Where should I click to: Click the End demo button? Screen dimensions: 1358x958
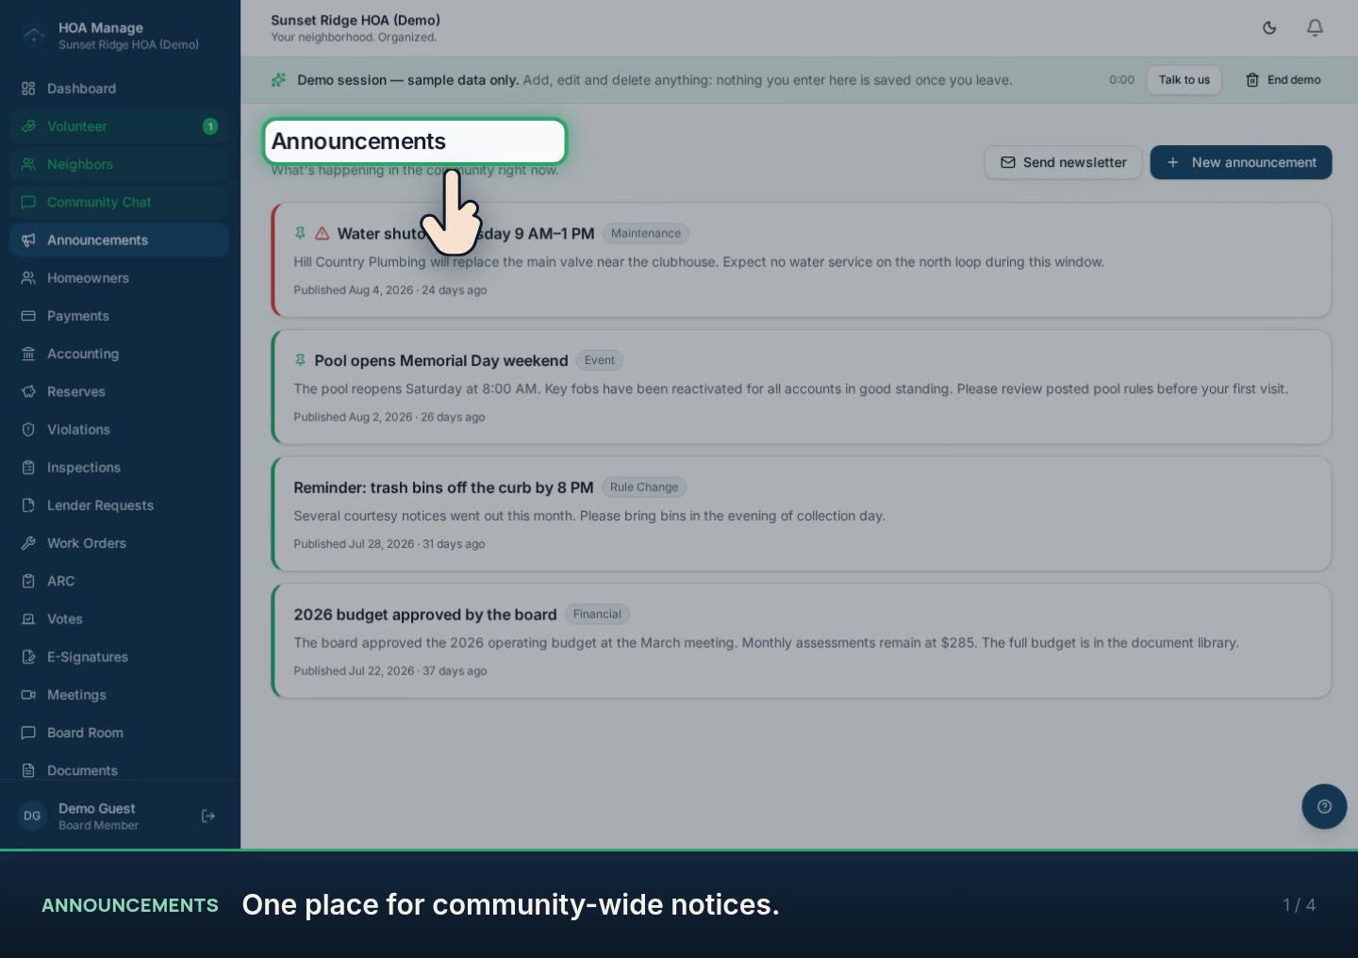click(x=1283, y=80)
